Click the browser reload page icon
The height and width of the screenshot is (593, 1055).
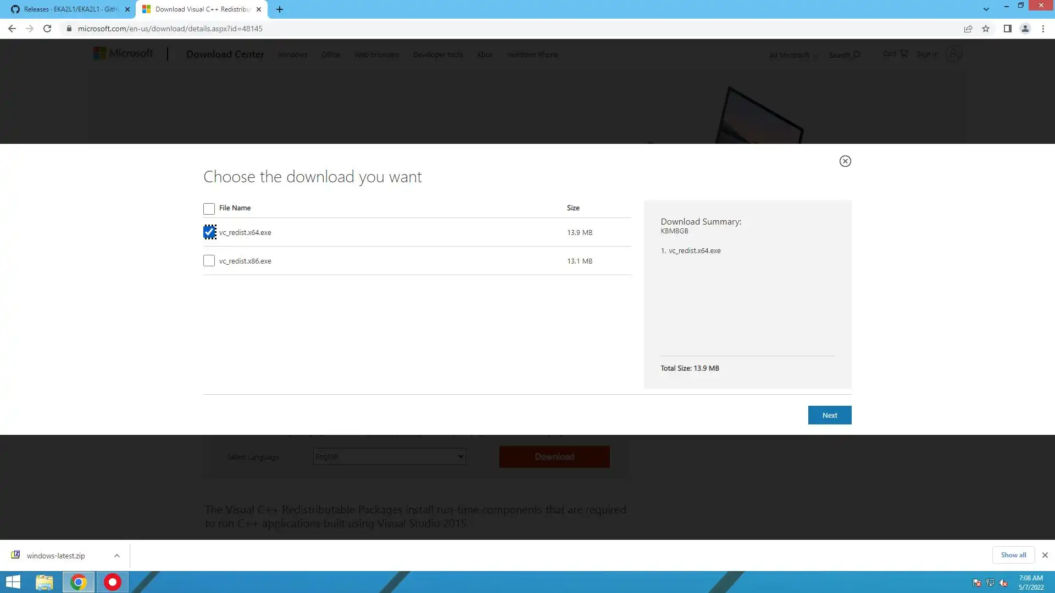(47, 29)
